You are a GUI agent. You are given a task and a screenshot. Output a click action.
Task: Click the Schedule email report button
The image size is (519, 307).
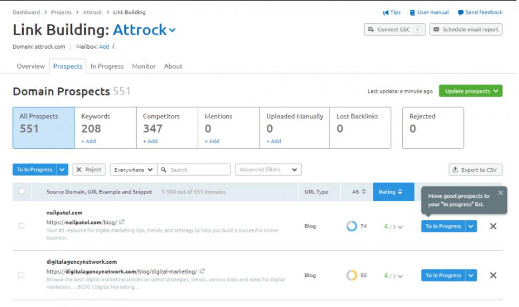(x=466, y=30)
